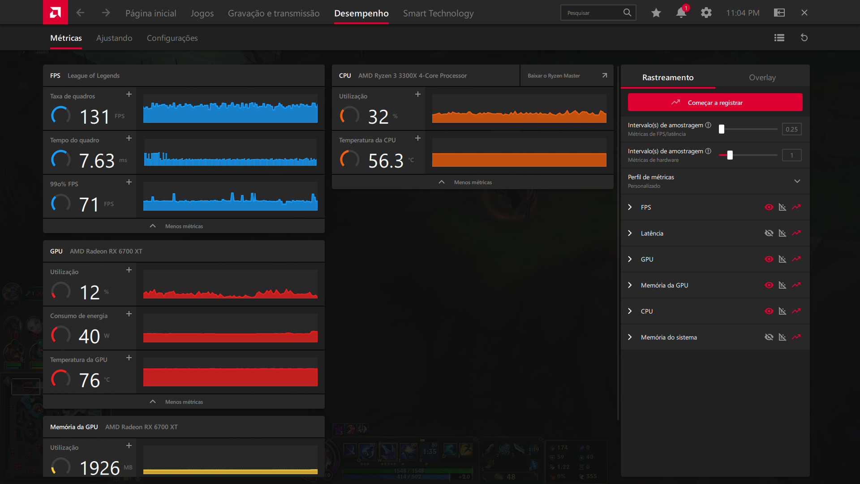Open favorites star icon
Image resolution: width=860 pixels, height=484 pixels.
tap(656, 13)
